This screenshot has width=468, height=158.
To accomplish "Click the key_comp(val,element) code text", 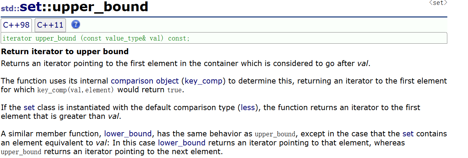I will pos(76,90).
